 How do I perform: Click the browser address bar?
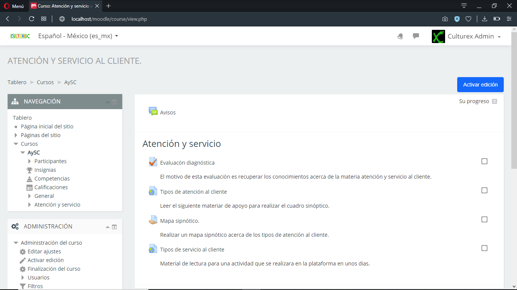pyautogui.click(x=227, y=19)
